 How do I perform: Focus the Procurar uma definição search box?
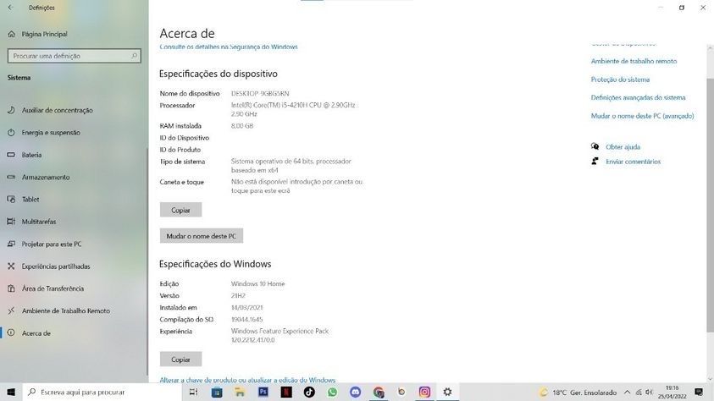[75, 56]
